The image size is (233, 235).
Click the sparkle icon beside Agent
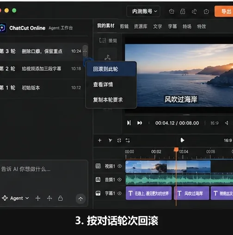pyautogui.click(x=5, y=198)
